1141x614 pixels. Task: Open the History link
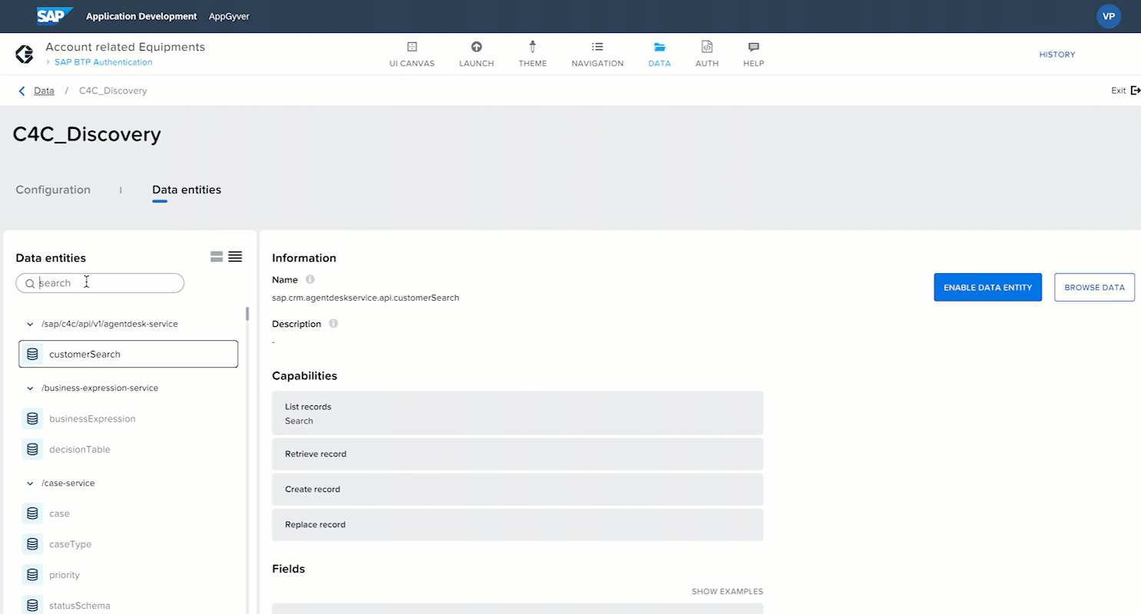point(1057,54)
